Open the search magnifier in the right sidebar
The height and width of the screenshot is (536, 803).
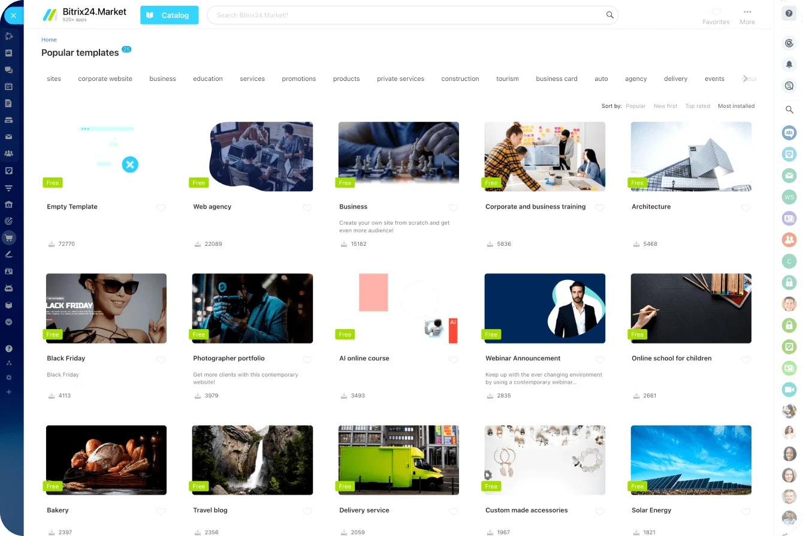(789, 110)
